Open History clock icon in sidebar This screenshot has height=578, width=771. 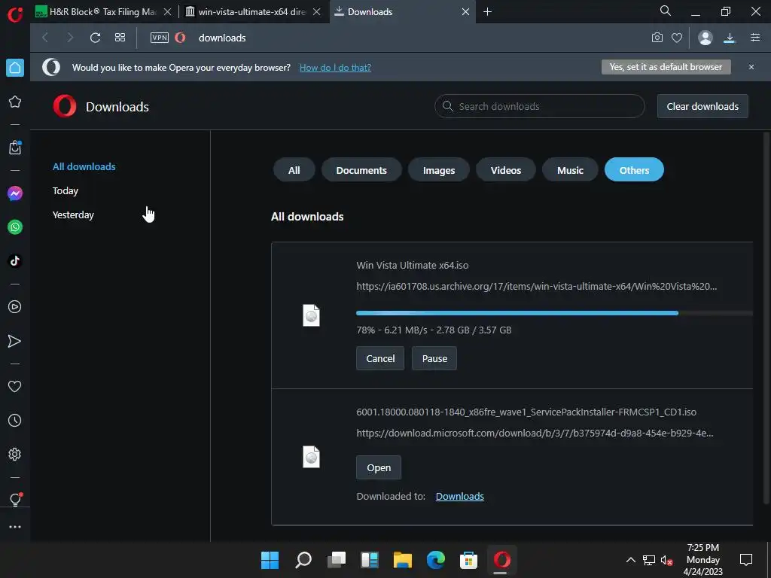(15, 420)
